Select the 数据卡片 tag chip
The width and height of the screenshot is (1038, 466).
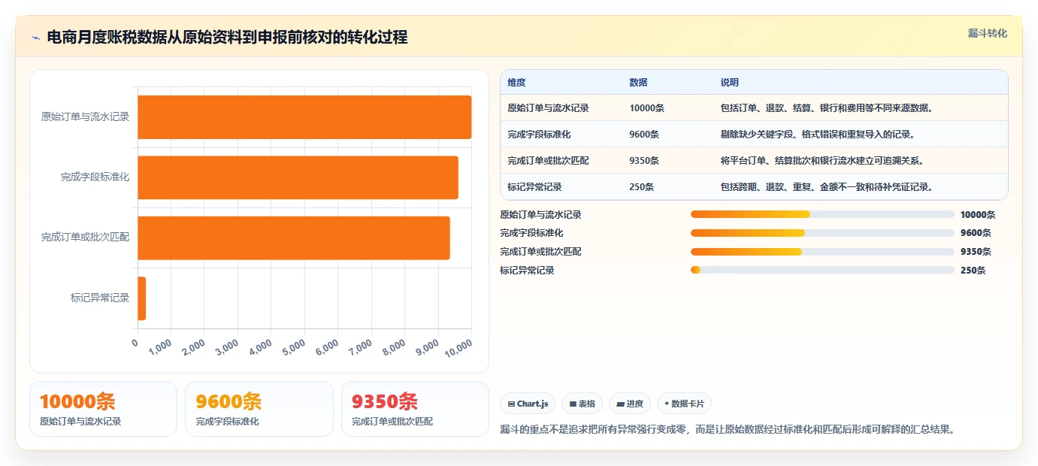tap(684, 404)
